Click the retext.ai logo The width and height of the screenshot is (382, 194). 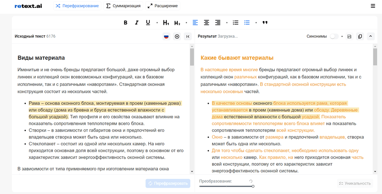tap(28, 6)
